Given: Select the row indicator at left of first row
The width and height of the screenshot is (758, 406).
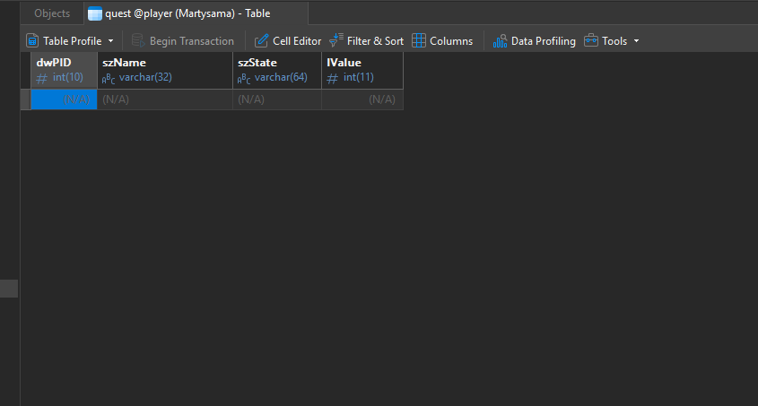Looking at the screenshot, I should (x=25, y=99).
